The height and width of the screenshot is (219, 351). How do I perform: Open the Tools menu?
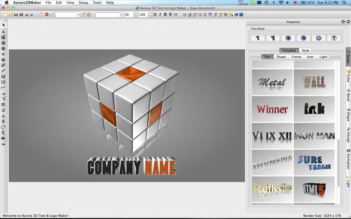pyautogui.click(x=97, y=3)
